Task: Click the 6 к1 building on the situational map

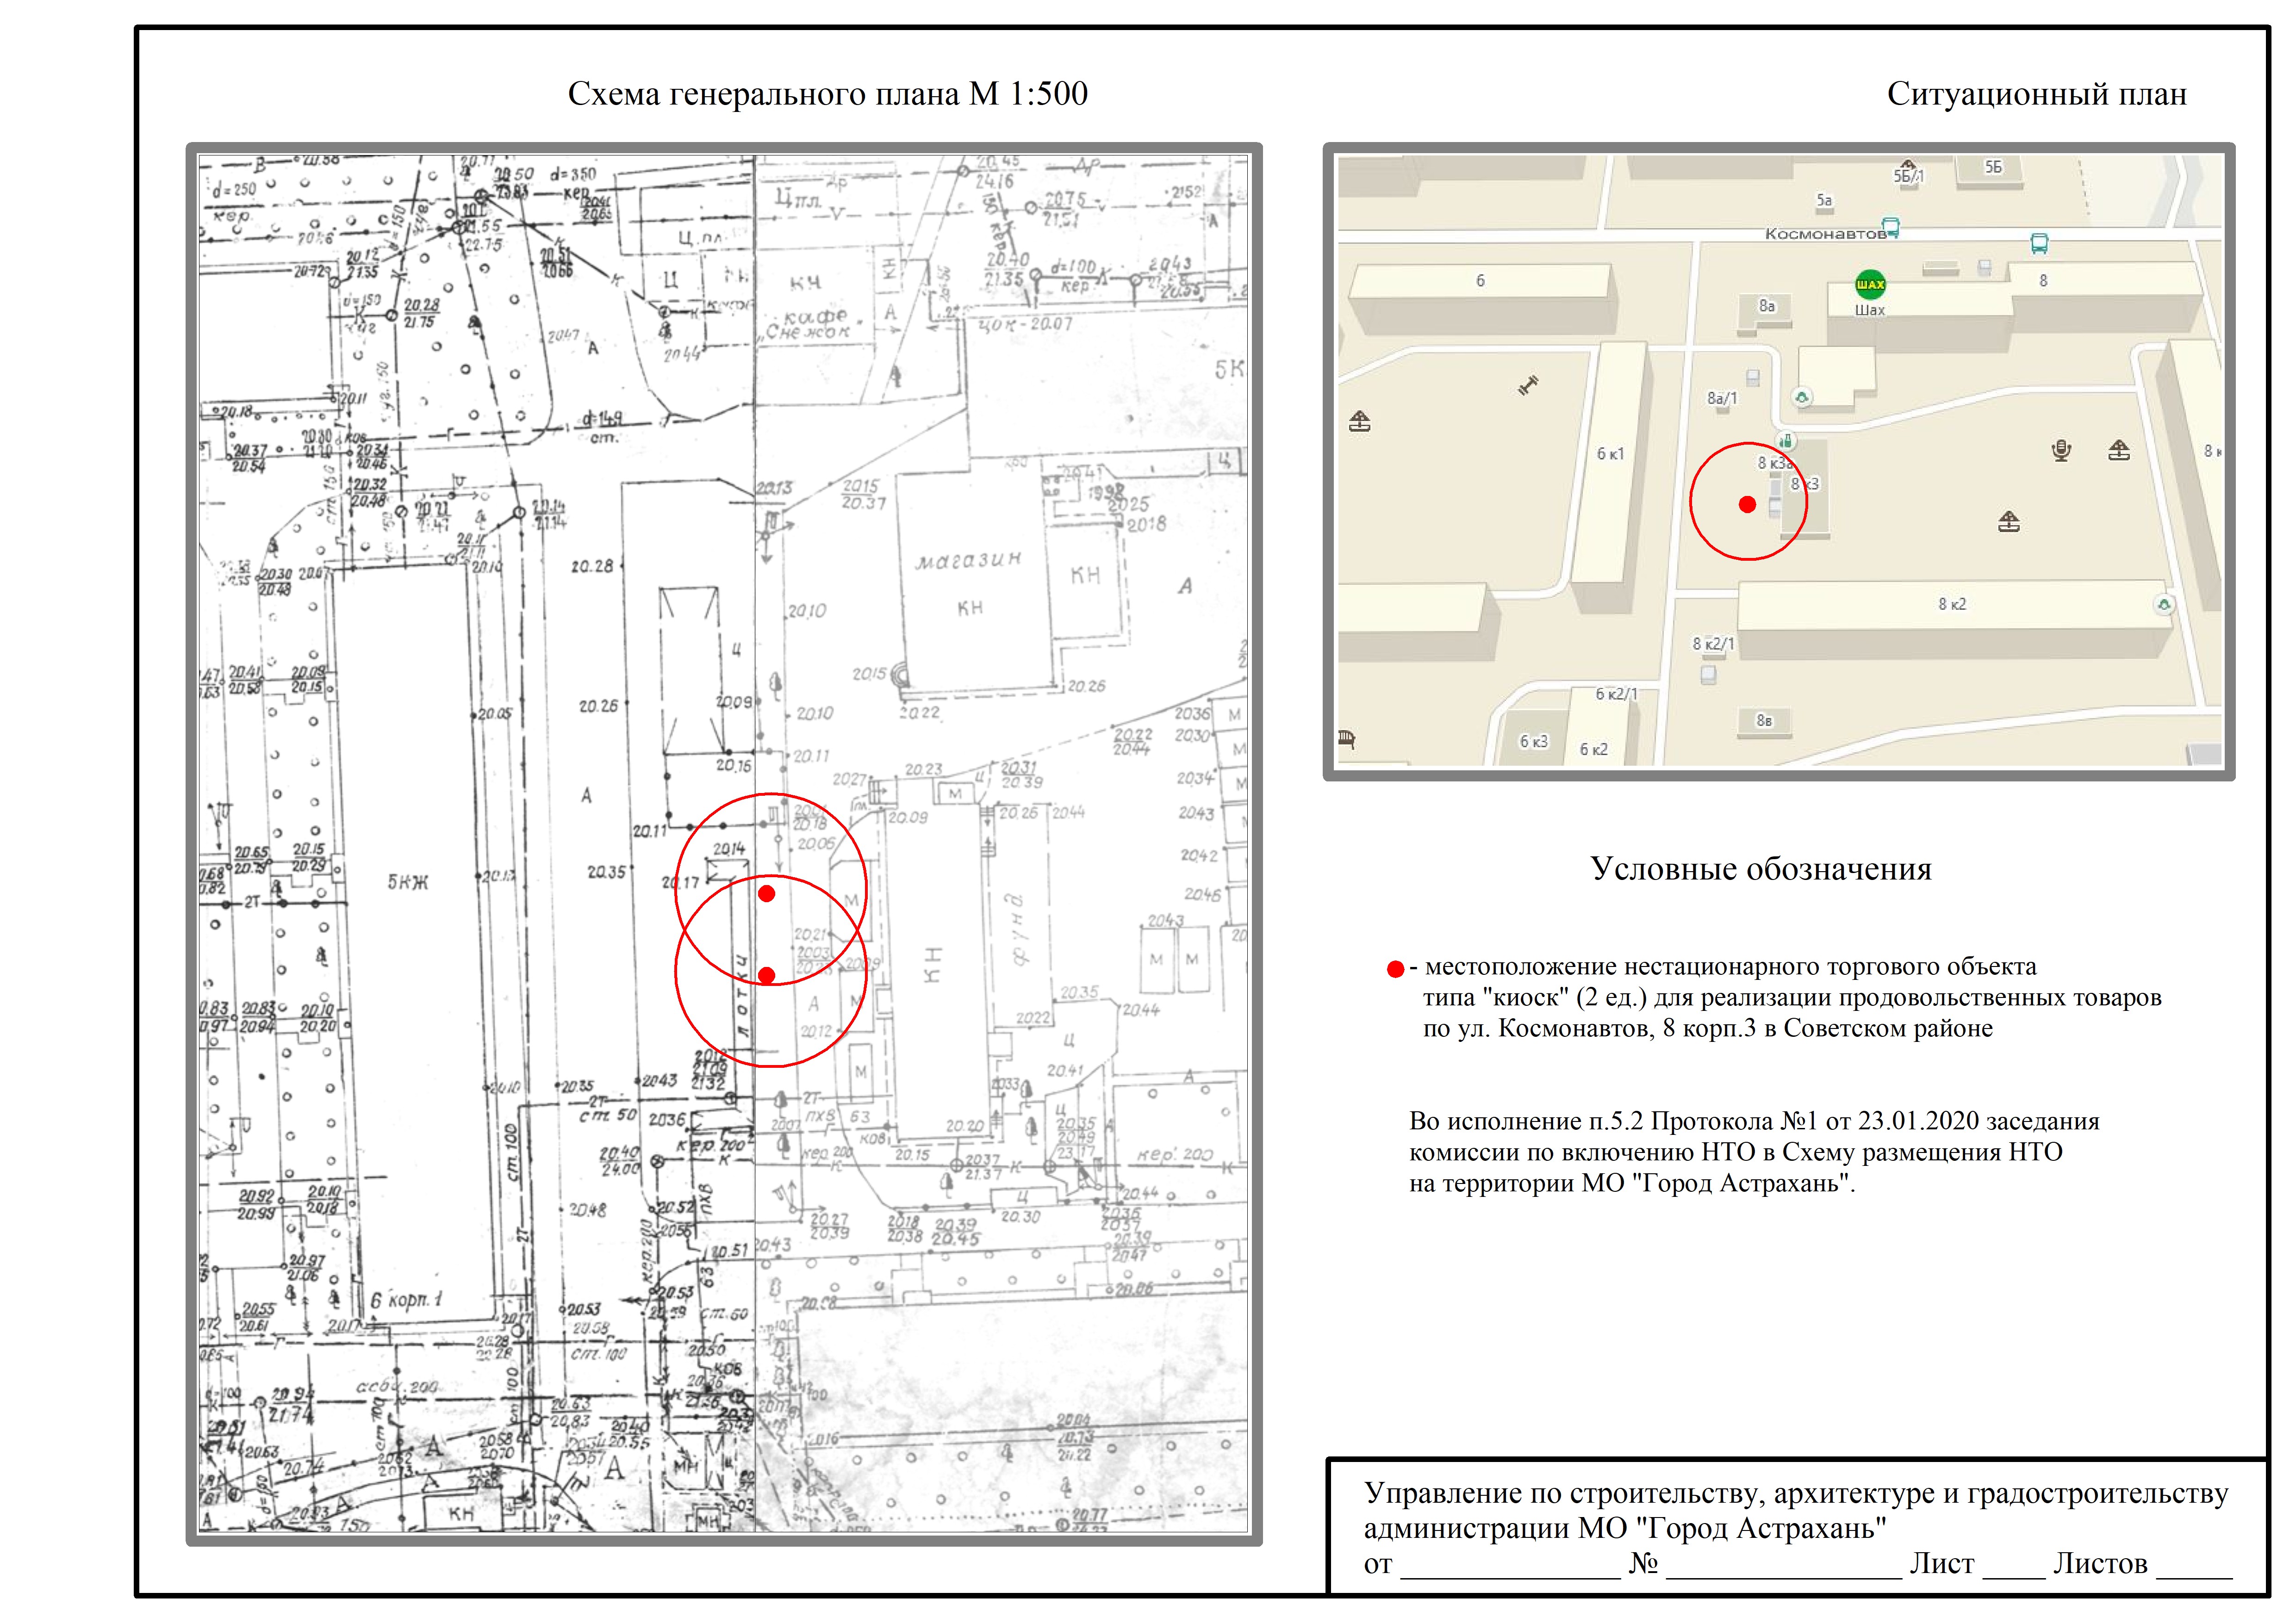Action: tap(1610, 455)
